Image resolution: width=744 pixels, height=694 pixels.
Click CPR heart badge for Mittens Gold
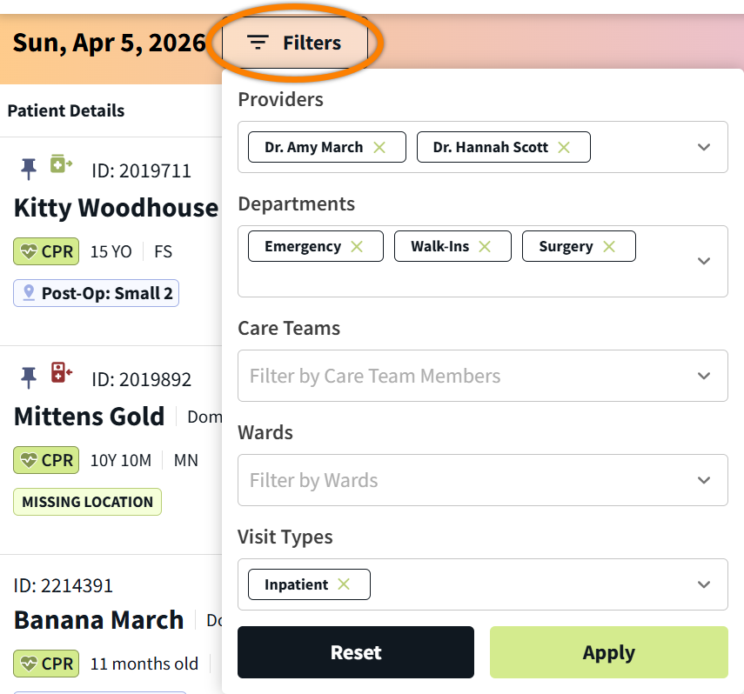tap(46, 460)
